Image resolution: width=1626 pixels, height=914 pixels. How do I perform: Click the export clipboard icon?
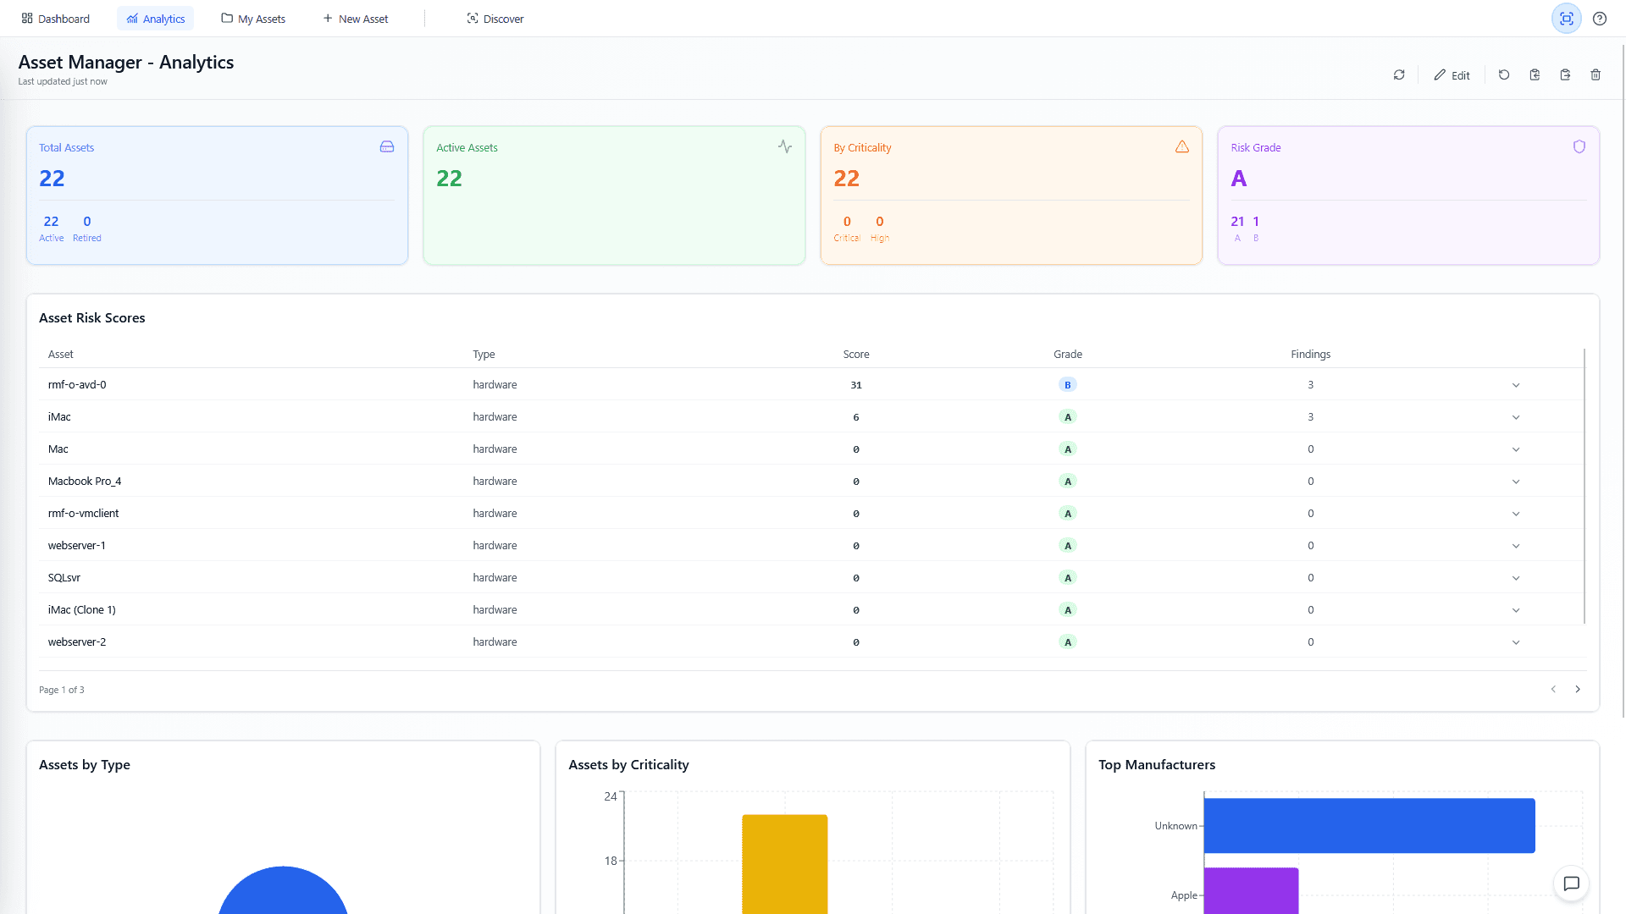click(1565, 74)
